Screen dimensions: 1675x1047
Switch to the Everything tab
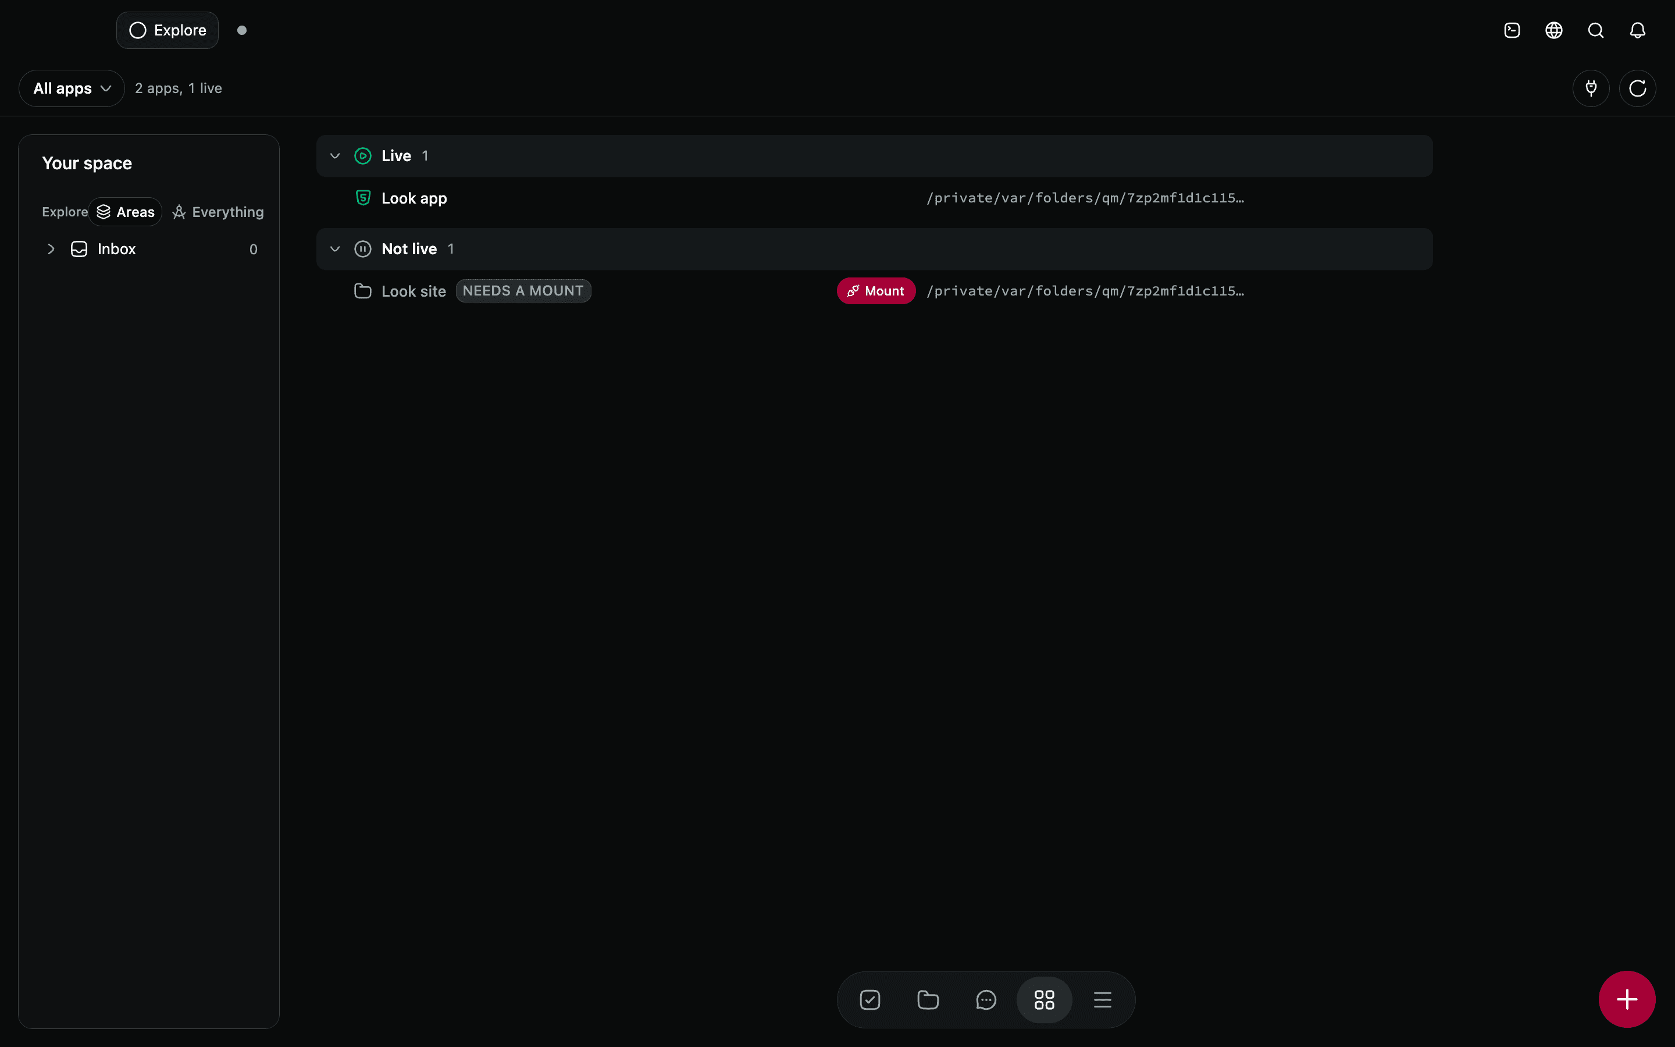tap(218, 212)
